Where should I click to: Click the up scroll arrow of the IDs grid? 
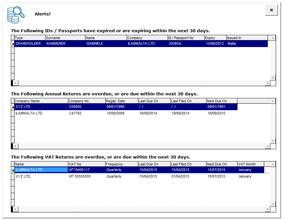[273, 37]
